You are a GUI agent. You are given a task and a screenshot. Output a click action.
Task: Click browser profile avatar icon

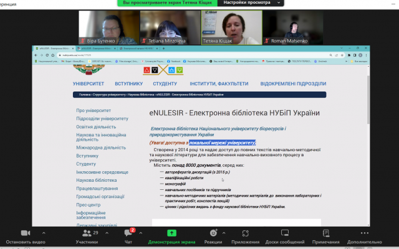(360, 55)
